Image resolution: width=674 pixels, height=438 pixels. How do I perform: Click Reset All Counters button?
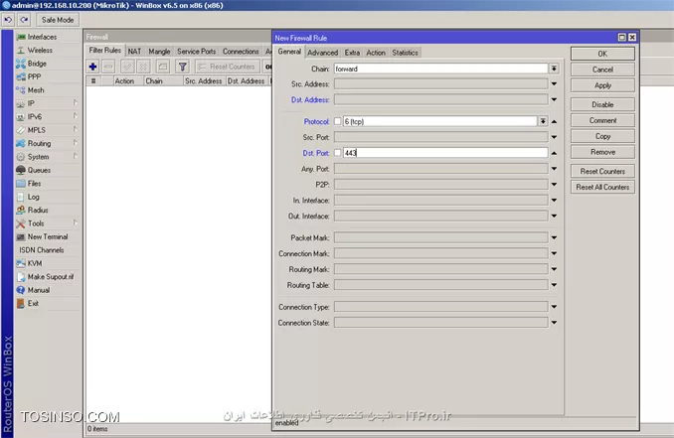click(x=602, y=188)
